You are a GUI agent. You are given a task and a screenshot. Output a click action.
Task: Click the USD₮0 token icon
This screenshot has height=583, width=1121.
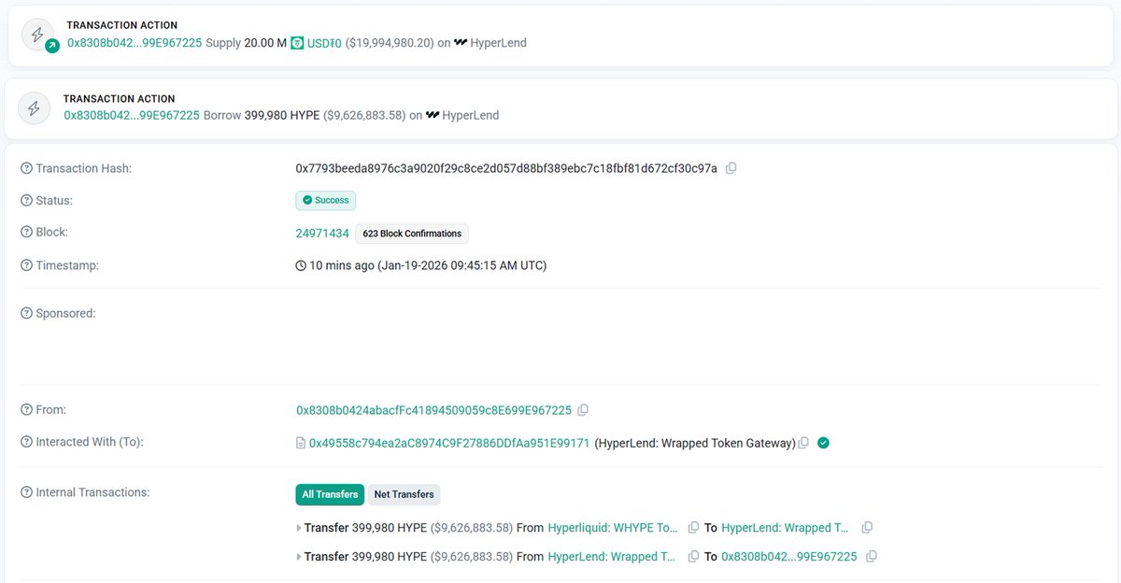click(297, 43)
